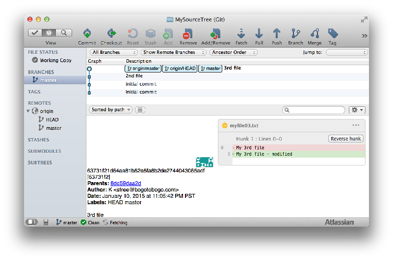Click the Push toolbar icon
The width and height of the screenshot is (393, 260).
point(277,33)
